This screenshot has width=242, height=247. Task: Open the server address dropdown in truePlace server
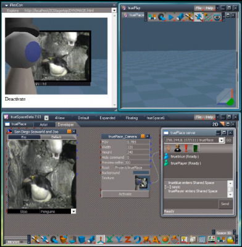221,140
